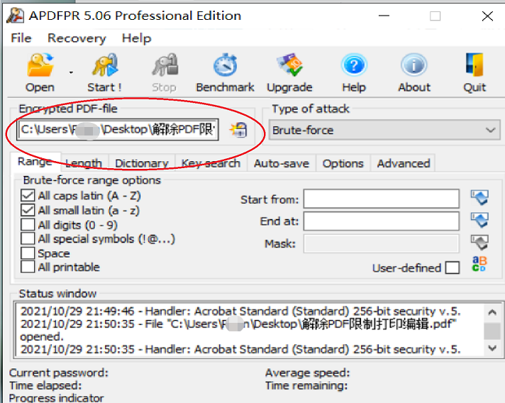The height and width of the screenshot is (403, 505).
Task: Click the Progress indicator label
Action: 56,398
